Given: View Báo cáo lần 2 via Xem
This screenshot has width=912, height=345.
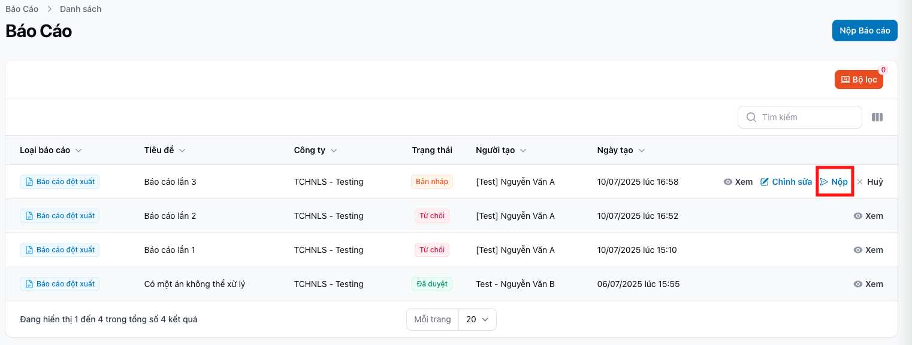Looking at the screenshot, I should 868,216.
